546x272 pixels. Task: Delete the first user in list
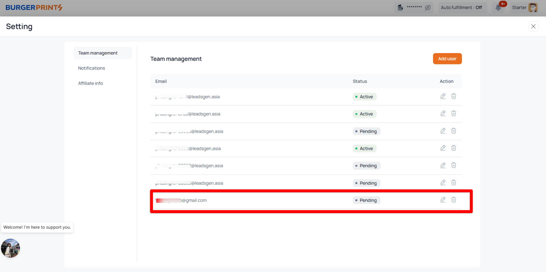(x=453, y=96)
